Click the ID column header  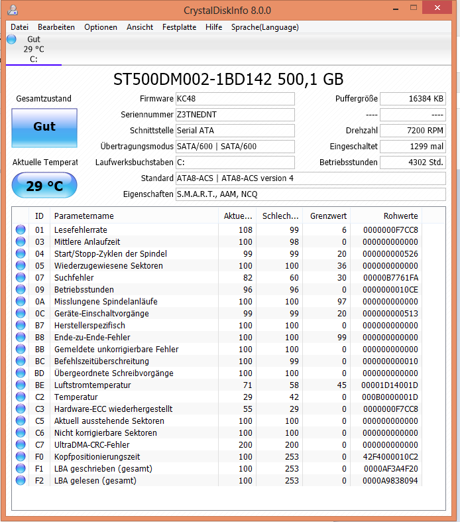pyautogui.click(x=39, y=216)
